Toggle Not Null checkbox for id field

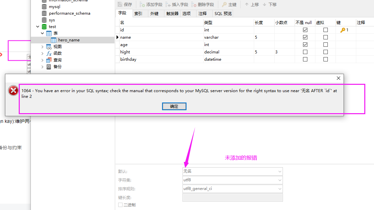(305, 30)
